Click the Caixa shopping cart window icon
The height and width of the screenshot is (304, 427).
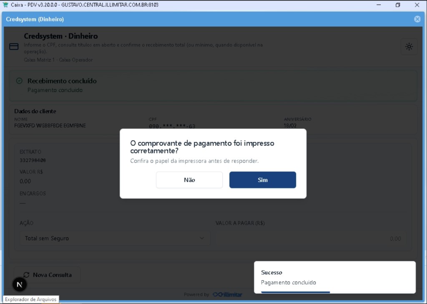pos(5,5)
